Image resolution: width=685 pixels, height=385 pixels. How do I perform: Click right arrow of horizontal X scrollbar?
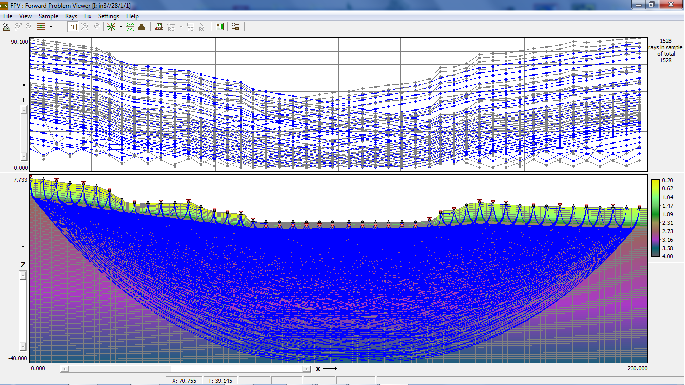tap(307, 369)
